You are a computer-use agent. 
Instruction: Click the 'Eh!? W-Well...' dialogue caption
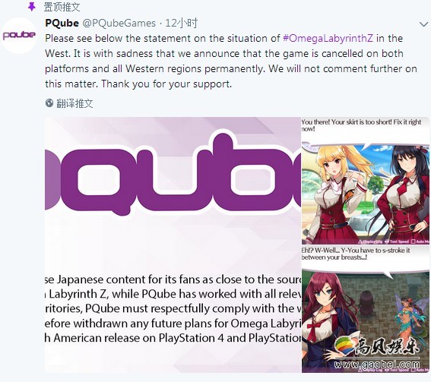356,254
